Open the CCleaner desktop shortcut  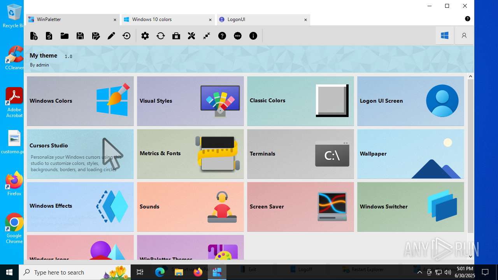(x=14, y=58)
